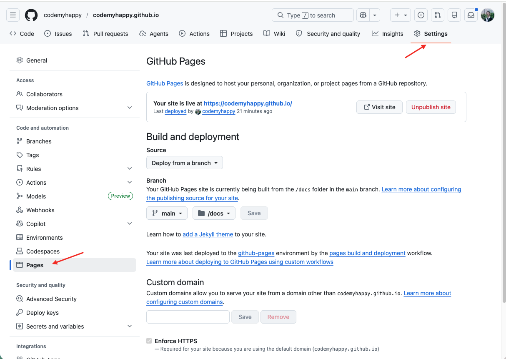Open the user profile avatar menu

pyautogui.click(x=488, y=15)
